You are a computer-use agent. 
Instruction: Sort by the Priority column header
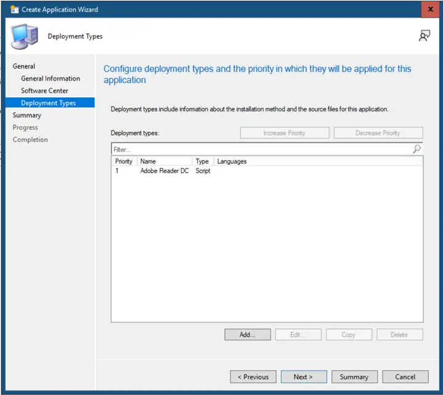pos(124,161)
